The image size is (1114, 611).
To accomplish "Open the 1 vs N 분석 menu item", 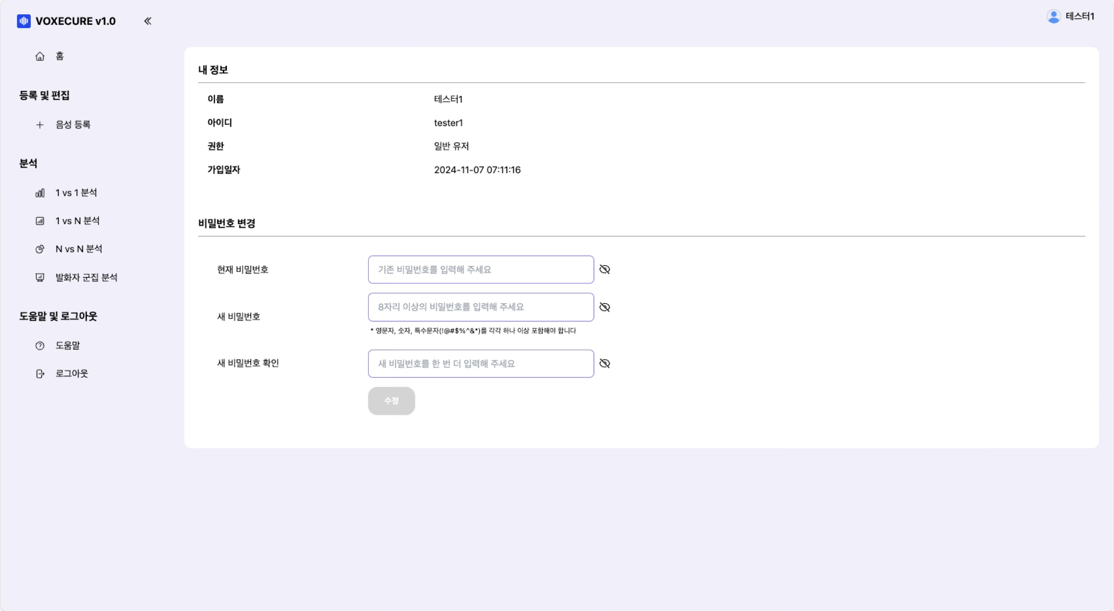I will (x=77, y=221).
